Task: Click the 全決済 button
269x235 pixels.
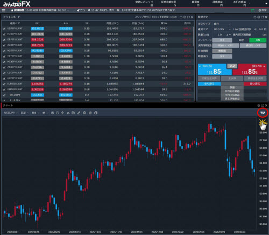Action: (x=232, y=78)
